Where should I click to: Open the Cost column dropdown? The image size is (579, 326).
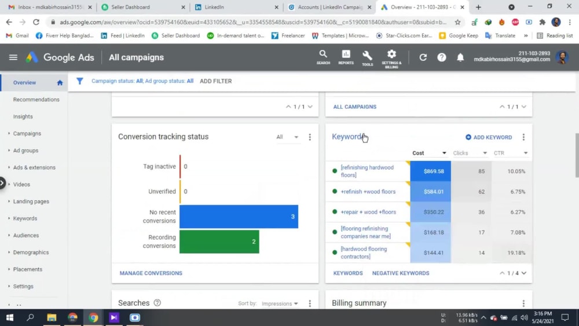[x=430, y=153]
